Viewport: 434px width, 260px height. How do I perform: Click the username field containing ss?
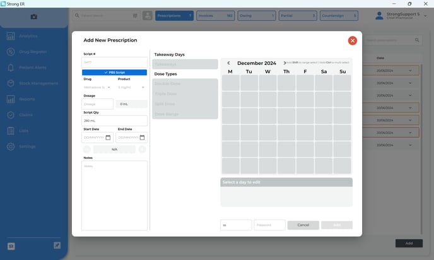[236, 225]
